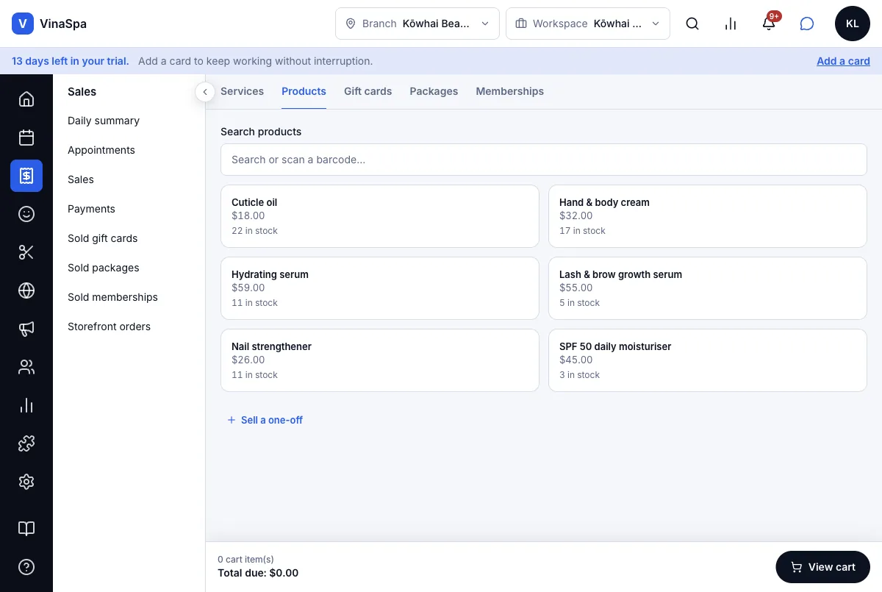Open the puzzle piece integrations icon
Screen dimensions: 882x592
click(26, 443)
